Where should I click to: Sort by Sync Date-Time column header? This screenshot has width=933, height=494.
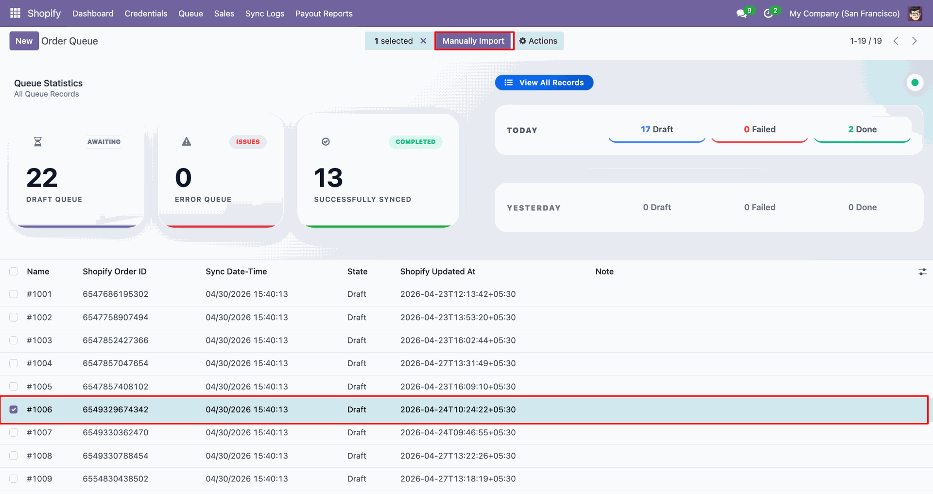coord(236,272)
